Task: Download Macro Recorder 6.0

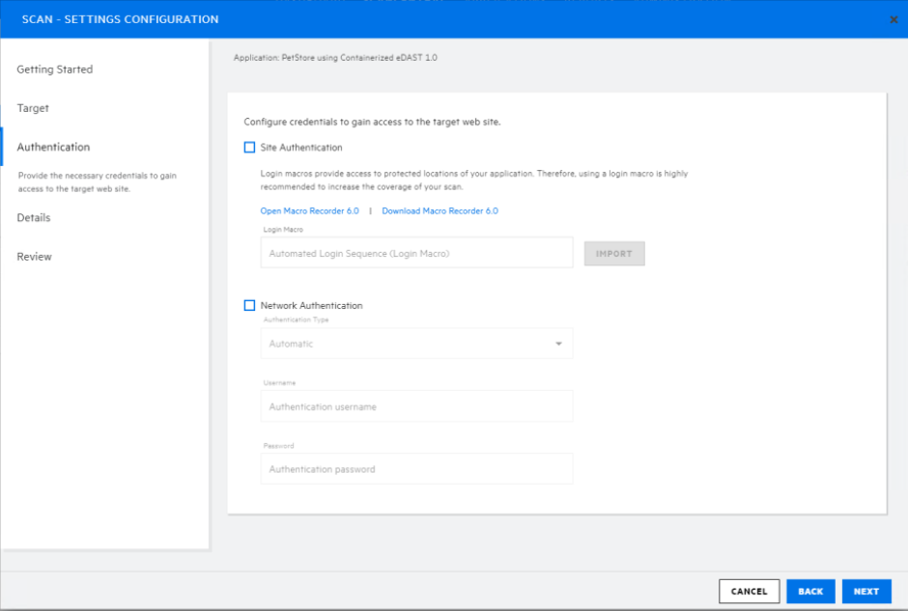Action: click(440, 210)
